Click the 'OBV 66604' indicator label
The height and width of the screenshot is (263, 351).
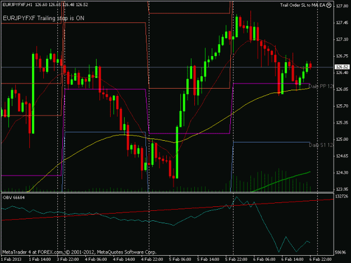tap(13, 197)
